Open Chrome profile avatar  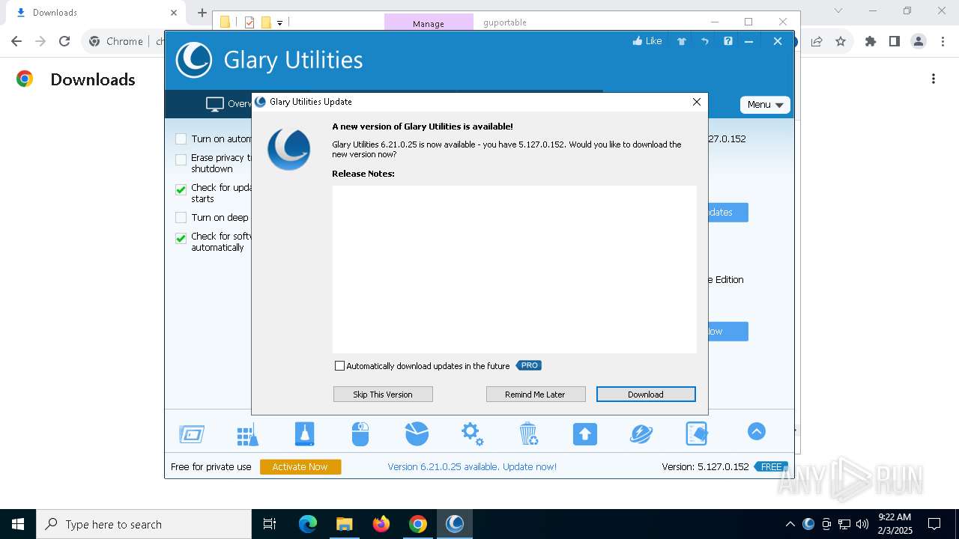click(x=919, y=41)
